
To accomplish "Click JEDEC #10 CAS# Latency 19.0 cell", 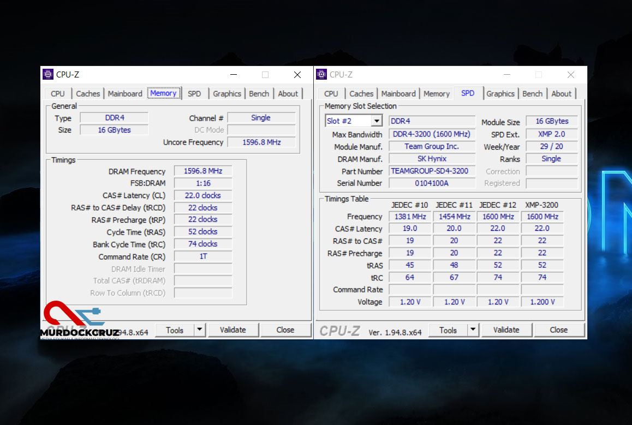I will coord(410,229).
